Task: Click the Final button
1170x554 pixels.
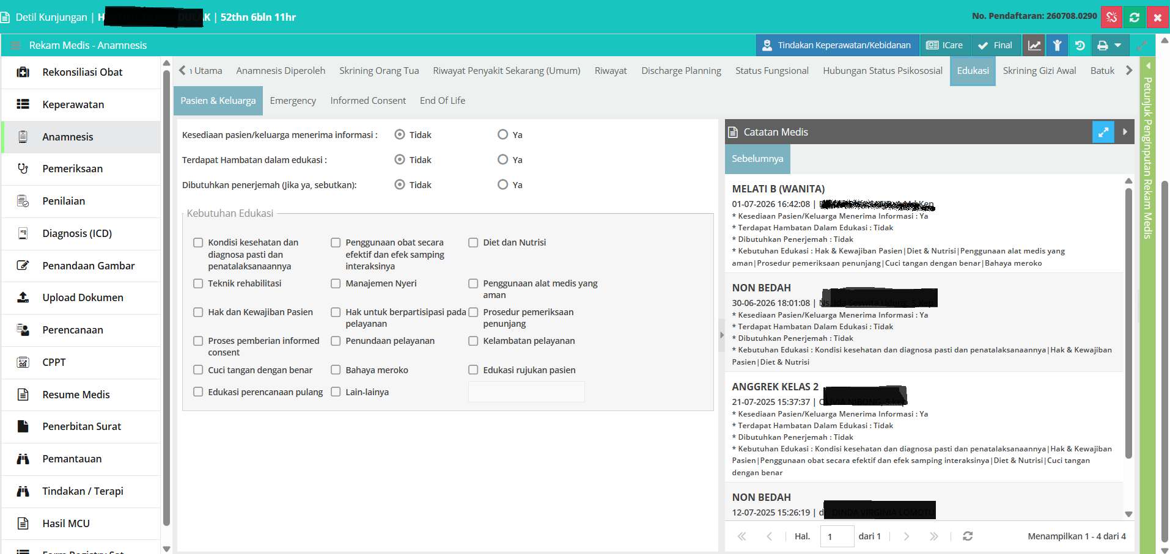Action: click(996, 45)
